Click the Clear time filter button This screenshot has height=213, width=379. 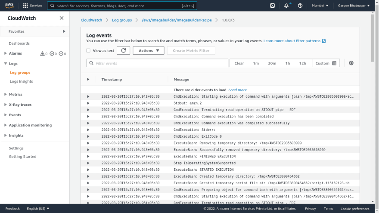239,63
